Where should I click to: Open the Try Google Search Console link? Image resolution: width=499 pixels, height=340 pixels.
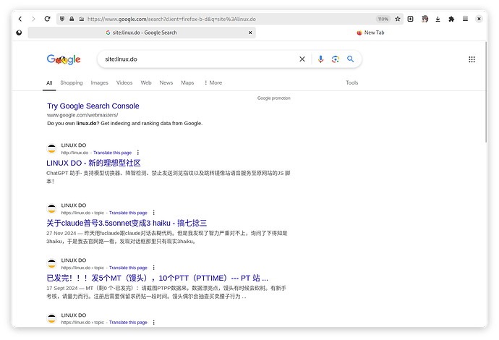point(93,106)
